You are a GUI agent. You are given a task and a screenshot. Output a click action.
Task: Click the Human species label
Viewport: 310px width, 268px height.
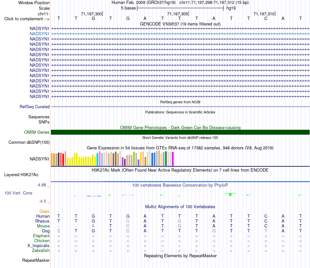43,216
